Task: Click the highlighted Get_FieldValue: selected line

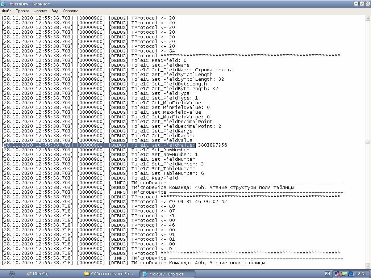Action: [x=99, y=145]
